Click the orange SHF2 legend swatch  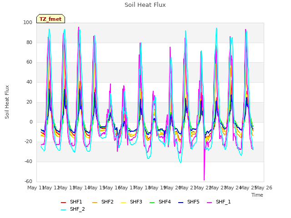click(95, 203)
